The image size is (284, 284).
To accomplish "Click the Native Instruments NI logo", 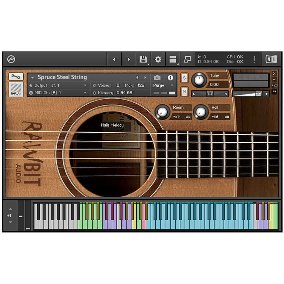I will click(x=271, y=59).
